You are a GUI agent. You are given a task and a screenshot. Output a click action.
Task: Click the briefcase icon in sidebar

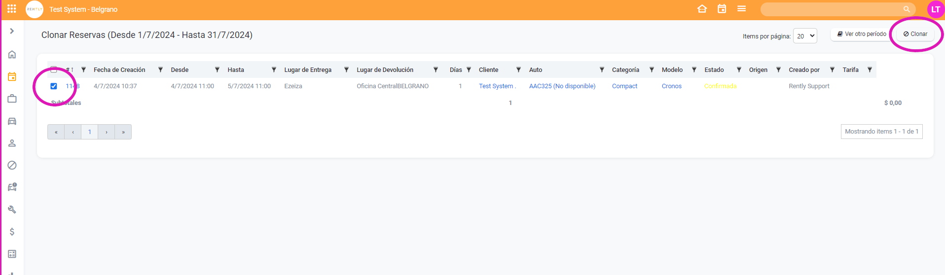(x=12, y=99)
